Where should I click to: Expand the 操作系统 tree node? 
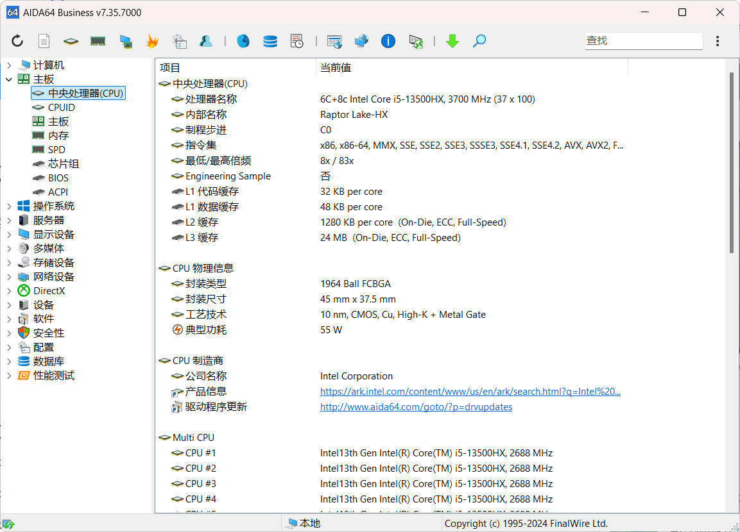[9, 206]
